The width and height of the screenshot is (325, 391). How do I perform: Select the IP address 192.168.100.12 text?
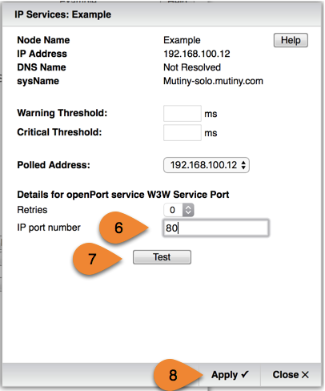pyautogui.click(x=197, y=54)
